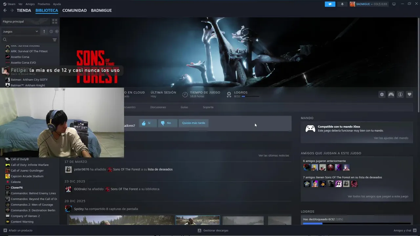The width and height of the screenshot is (420, 236).
Task: Open Guías tab of game page
Action: (184, 107)
